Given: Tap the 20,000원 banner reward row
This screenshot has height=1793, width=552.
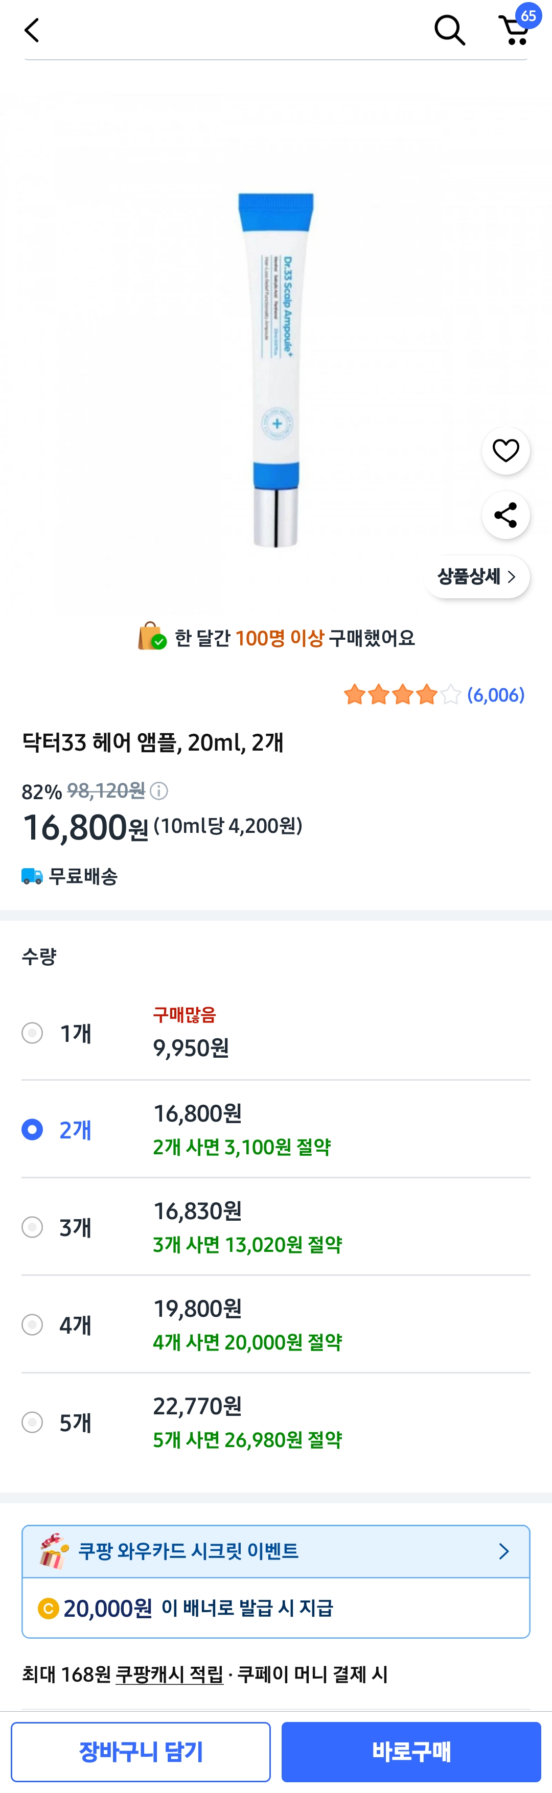Looking at the screenshot, I should point(275,1608).
